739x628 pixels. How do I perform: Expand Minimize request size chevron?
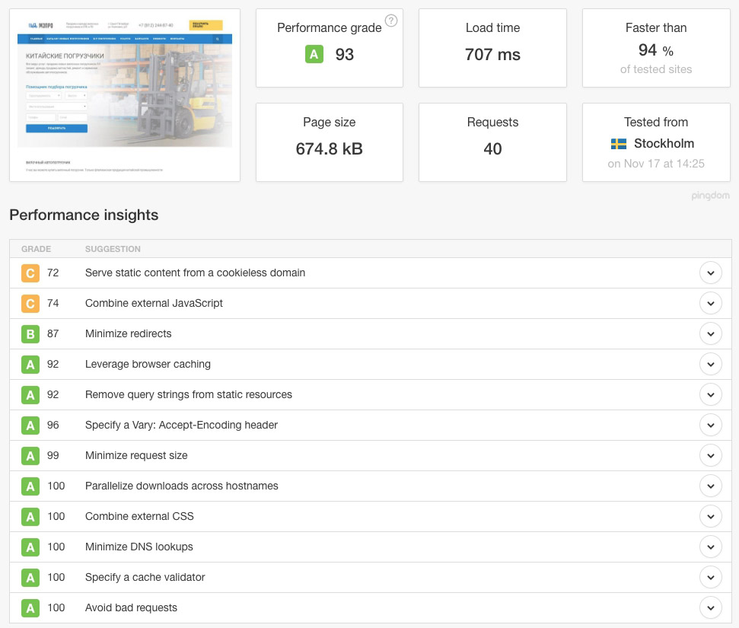pyautogui.click(x=711, y=456)
